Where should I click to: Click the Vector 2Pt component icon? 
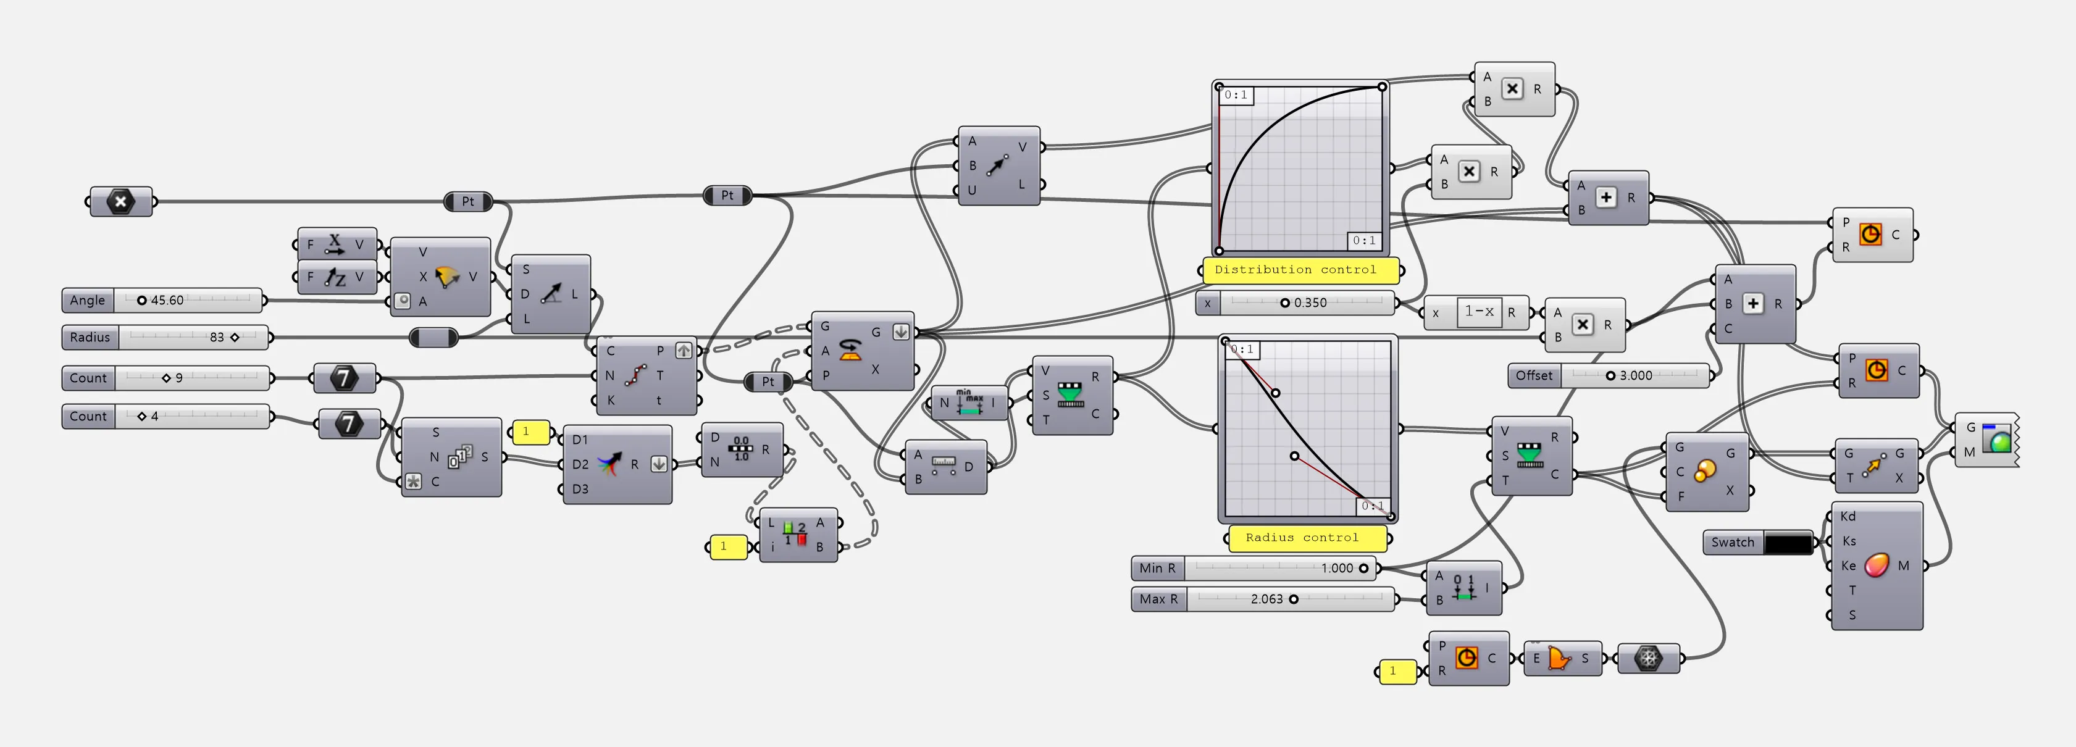tap(997, 165)
